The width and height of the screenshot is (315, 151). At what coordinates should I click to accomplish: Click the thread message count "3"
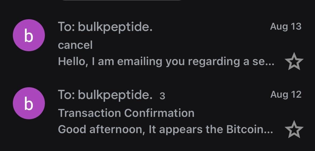point(162,96)
